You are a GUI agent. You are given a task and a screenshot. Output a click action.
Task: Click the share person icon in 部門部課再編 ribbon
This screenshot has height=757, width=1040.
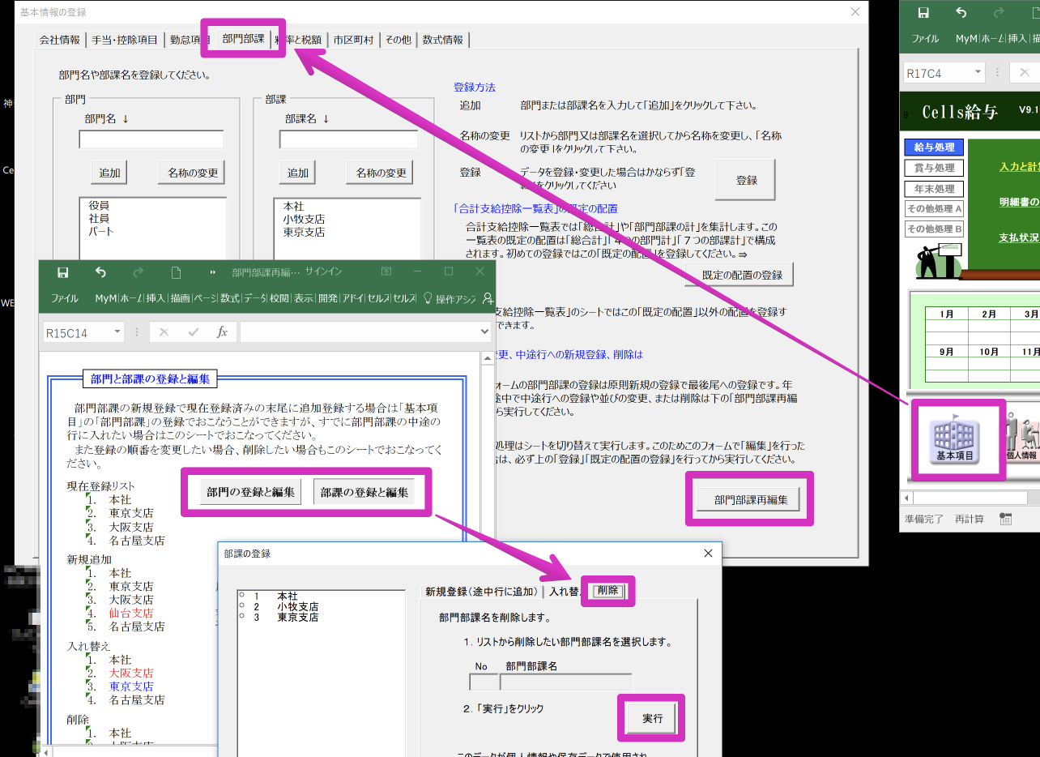tap(488, 298)
